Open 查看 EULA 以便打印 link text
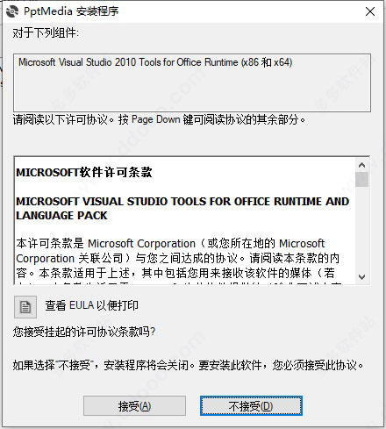This screenshot has width=386, height=429. coord(91,305)
